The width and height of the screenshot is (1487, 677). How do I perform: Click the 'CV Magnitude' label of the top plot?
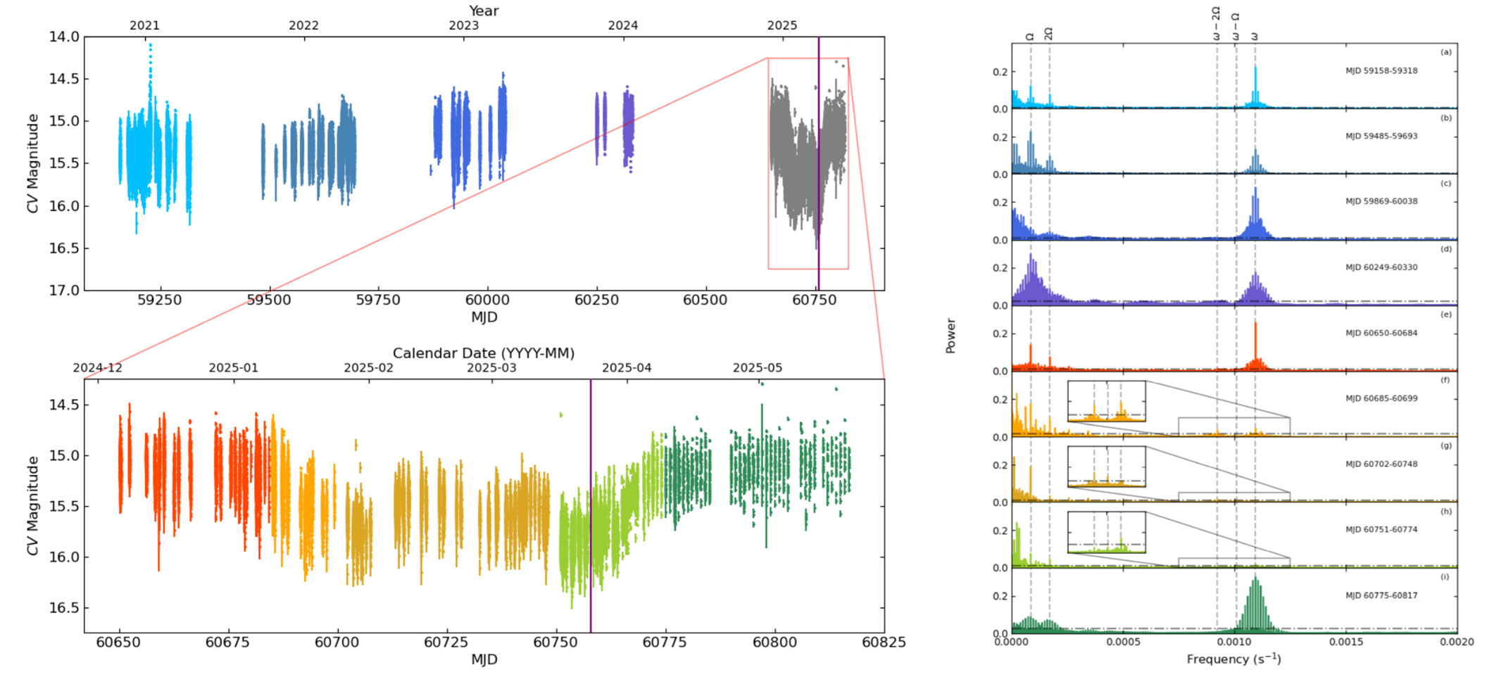pyautogui.click(x=32, y=163)
